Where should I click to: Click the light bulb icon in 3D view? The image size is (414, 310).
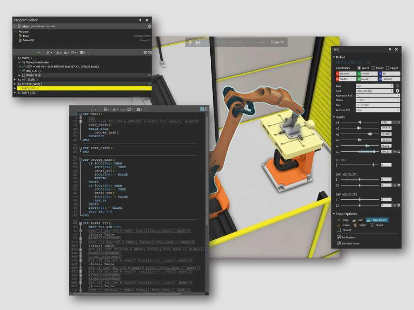pos(190,42)
